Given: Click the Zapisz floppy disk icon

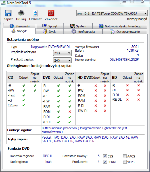Looking at the screenshot, I should pos(8,13).
